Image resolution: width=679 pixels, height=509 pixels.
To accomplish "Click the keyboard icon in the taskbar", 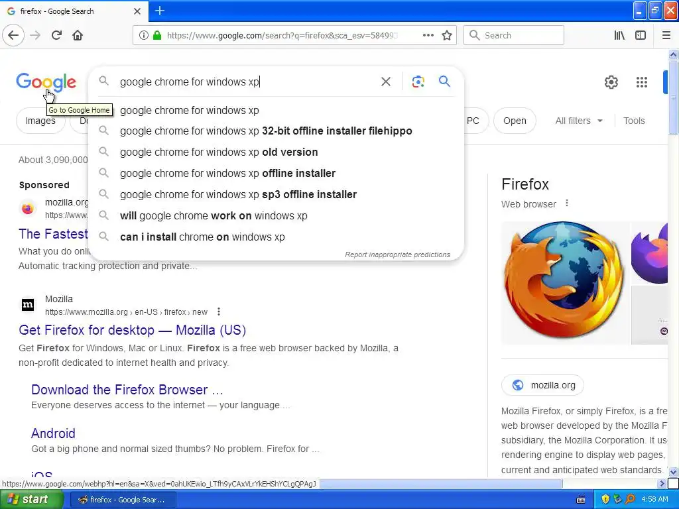I will coord(581,500).
